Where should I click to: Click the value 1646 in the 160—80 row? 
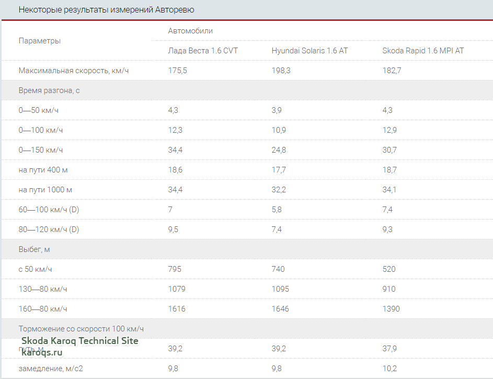[x=280, y=309]
